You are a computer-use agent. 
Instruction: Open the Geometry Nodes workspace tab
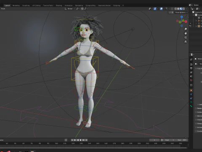coord(104,5)
